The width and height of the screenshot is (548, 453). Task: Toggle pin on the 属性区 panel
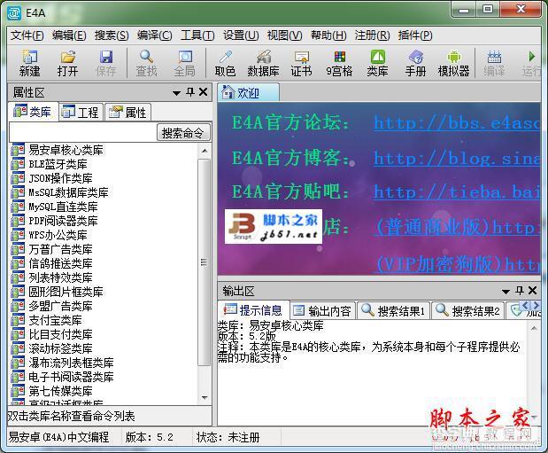(190, 92)
